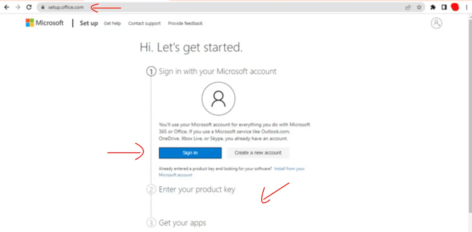Click the share page icon in address bar

[408, 7]
